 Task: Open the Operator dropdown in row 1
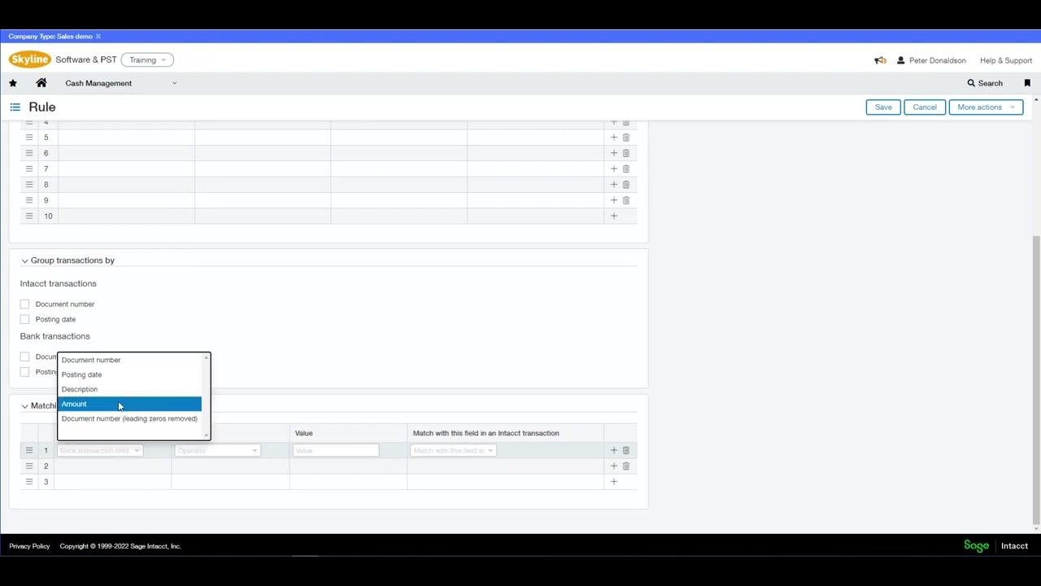point(217,450)
